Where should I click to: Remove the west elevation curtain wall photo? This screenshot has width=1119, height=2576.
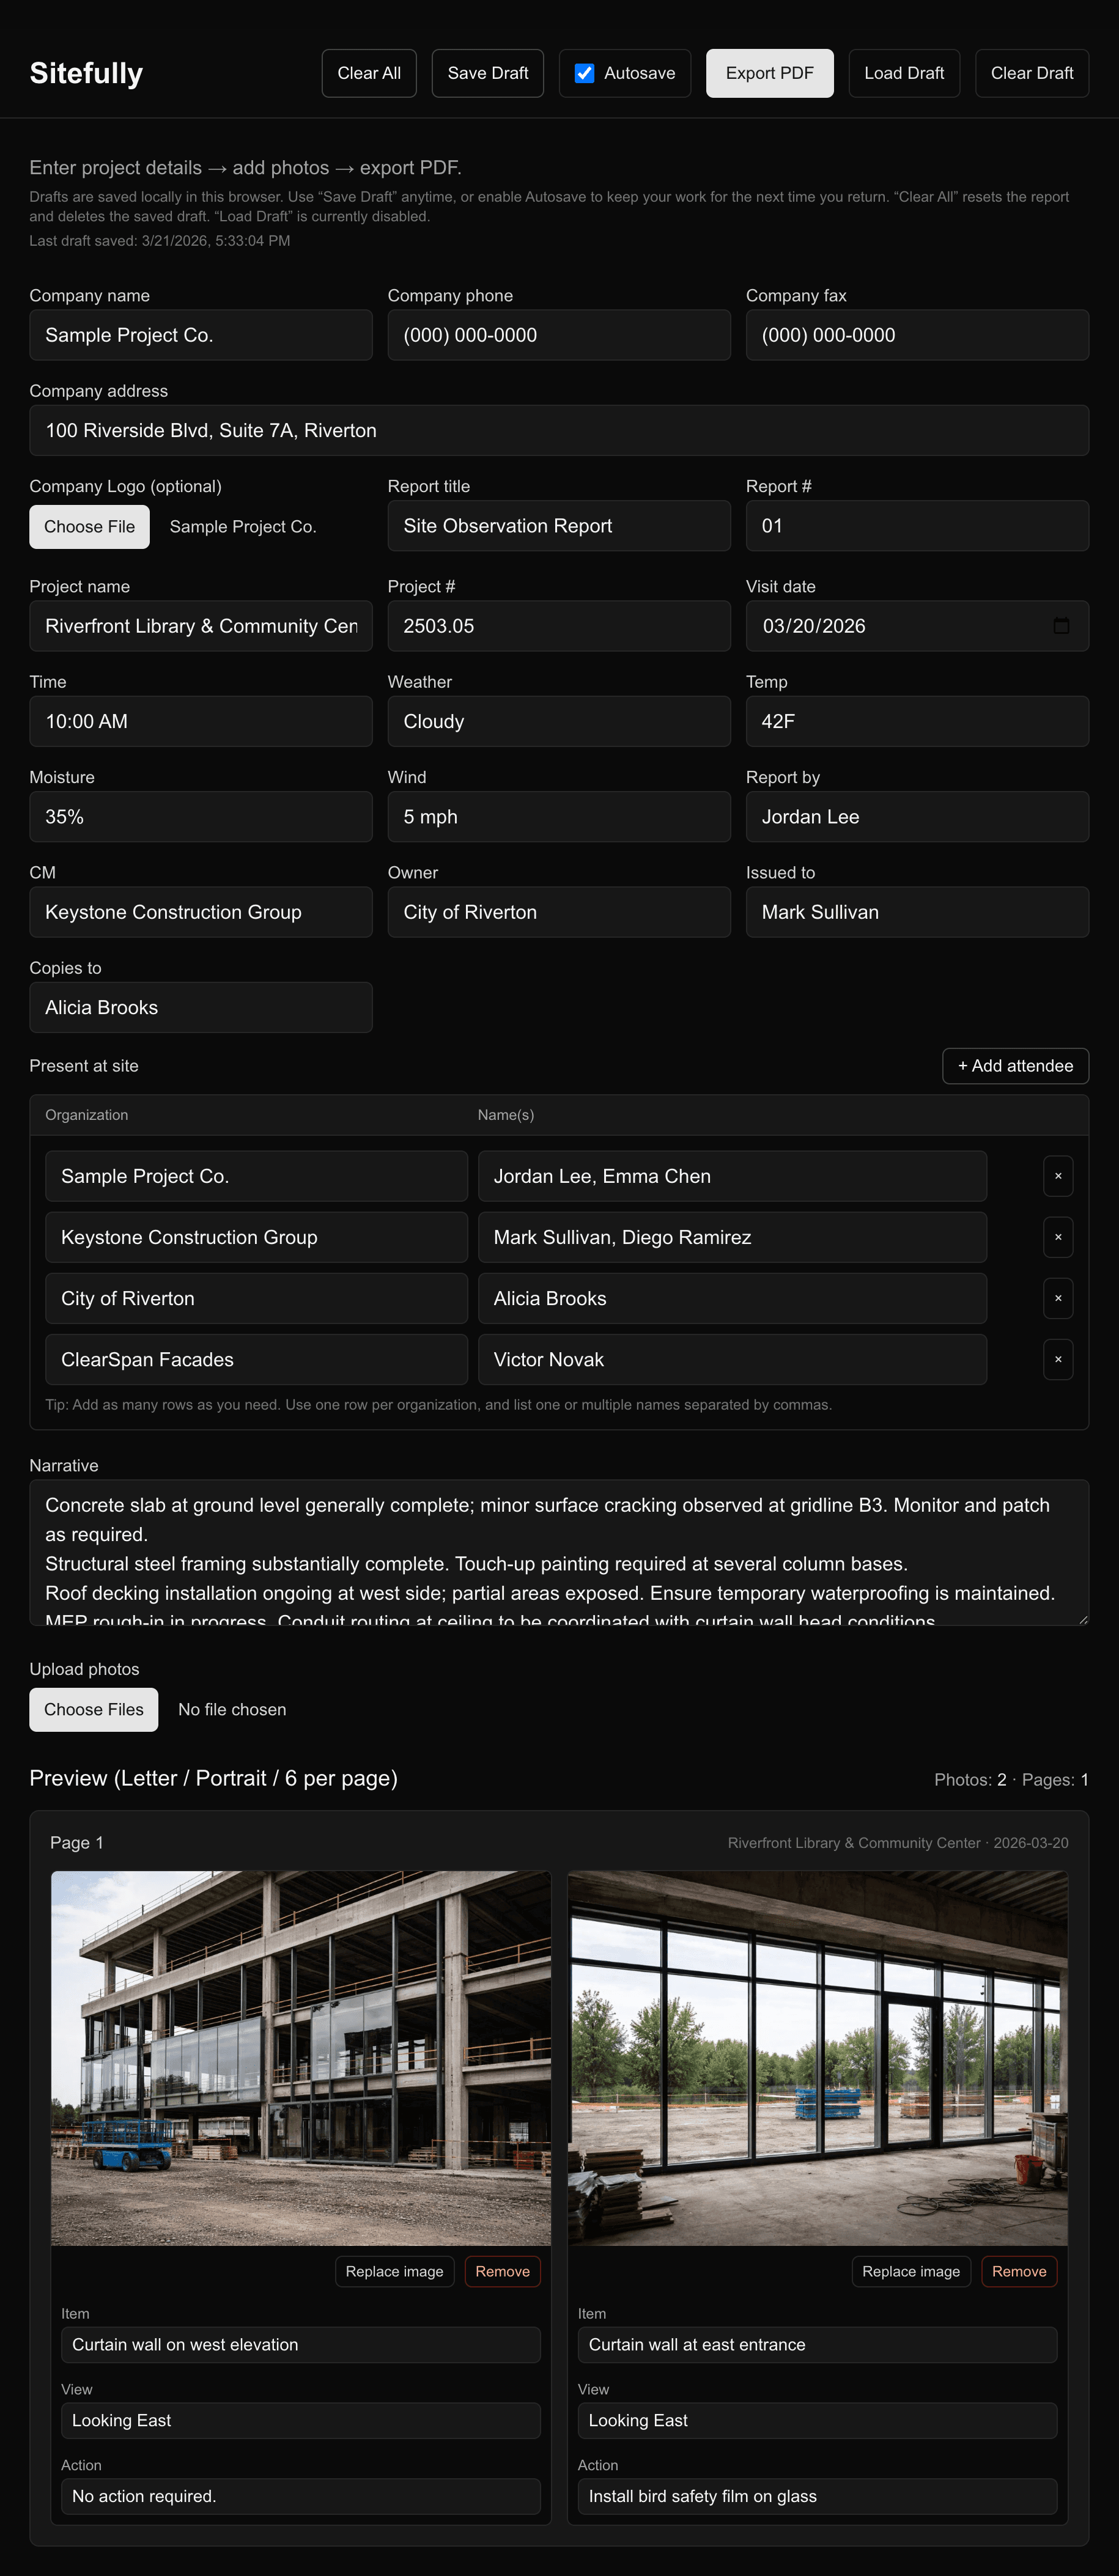coord(502,2272)
